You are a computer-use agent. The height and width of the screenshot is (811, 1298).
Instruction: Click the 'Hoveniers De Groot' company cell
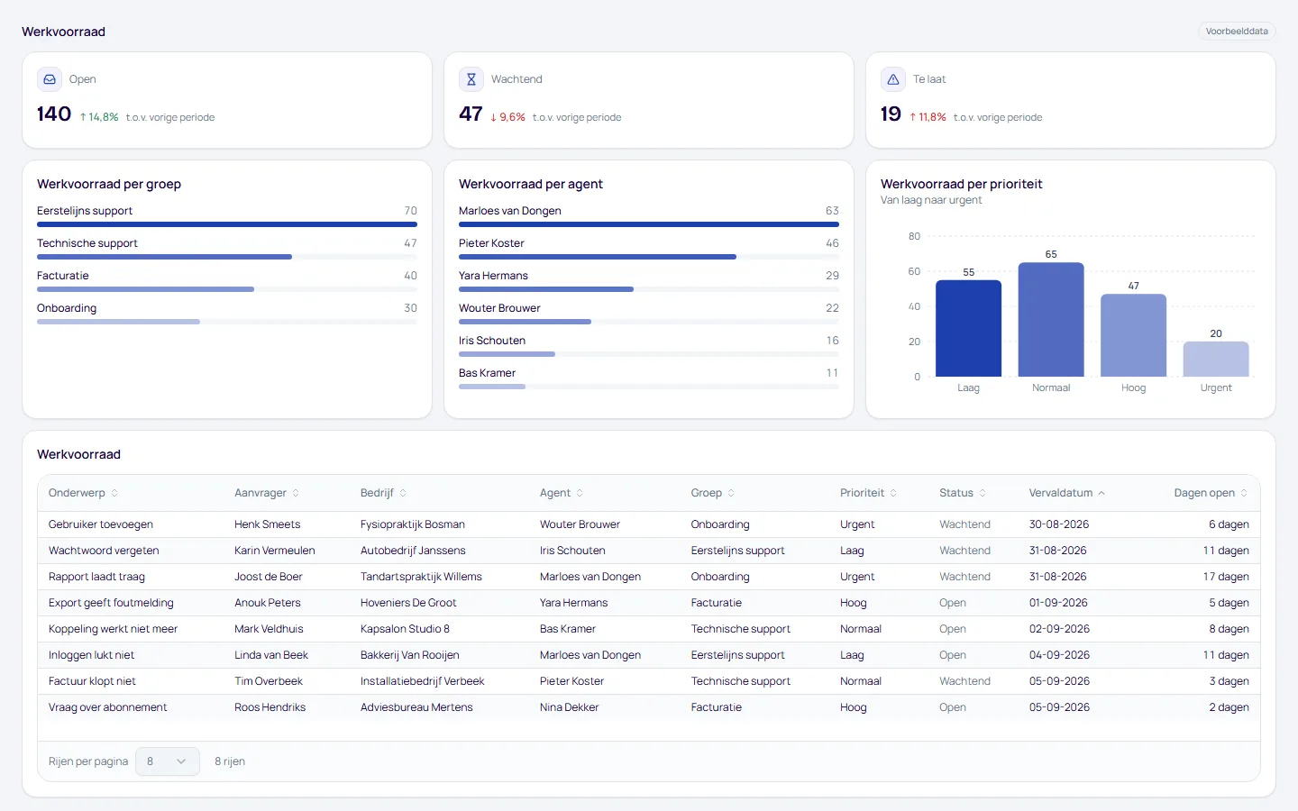point(408,603)
